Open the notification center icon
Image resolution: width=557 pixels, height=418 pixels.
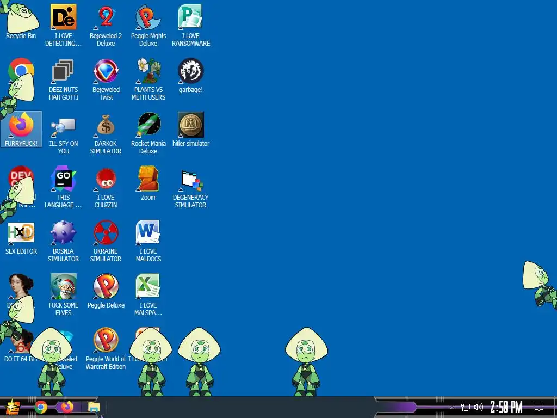[539, 407]
